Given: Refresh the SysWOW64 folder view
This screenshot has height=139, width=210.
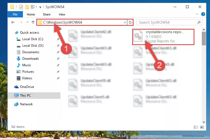Looking at the screenshot, I should coord(130,22).
